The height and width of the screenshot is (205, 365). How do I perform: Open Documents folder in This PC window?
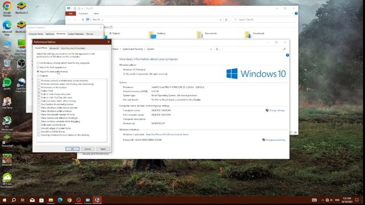point(206,35)
